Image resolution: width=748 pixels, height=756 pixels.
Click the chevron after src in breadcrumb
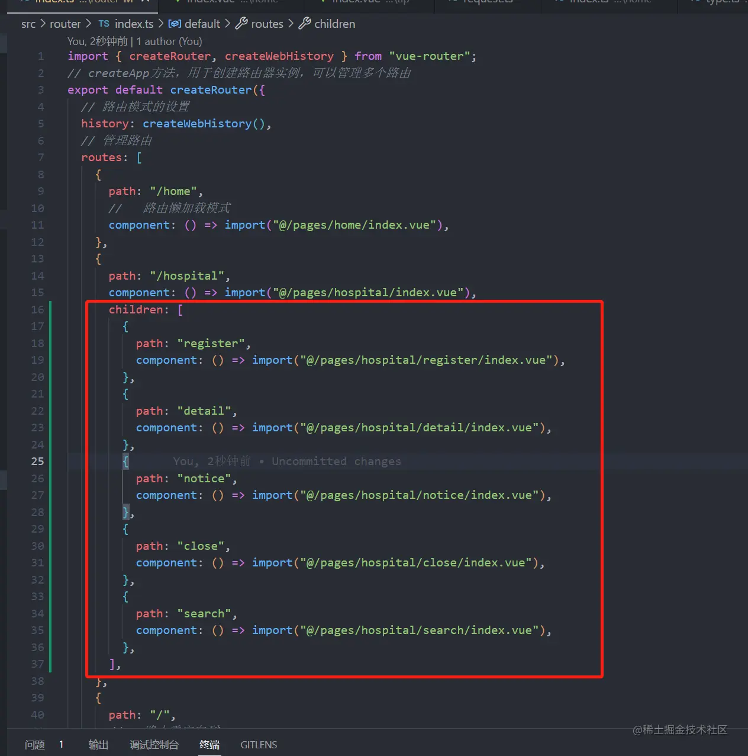tap(43, 24)
